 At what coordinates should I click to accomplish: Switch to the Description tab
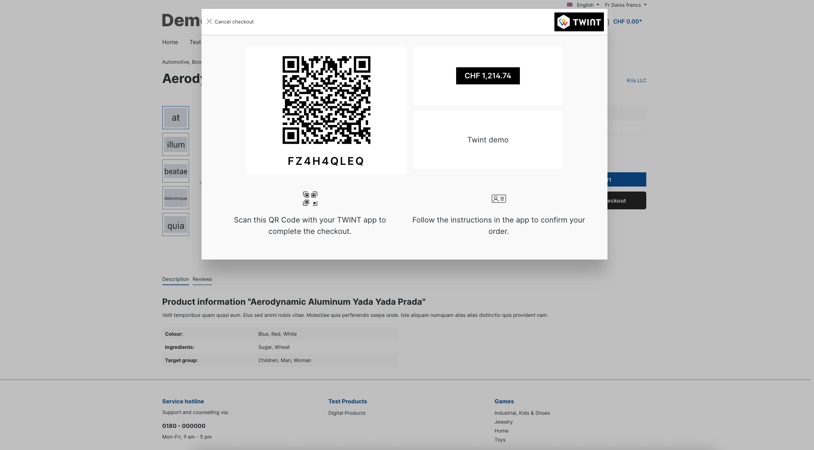click(176, 279)
